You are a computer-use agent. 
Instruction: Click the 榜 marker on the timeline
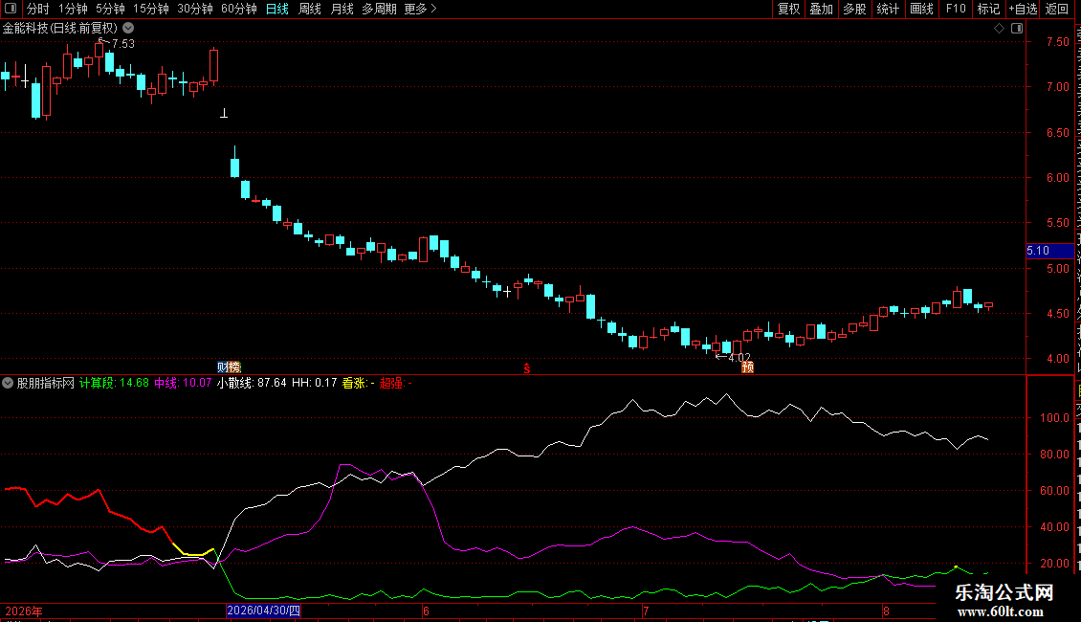click(234, 367)
